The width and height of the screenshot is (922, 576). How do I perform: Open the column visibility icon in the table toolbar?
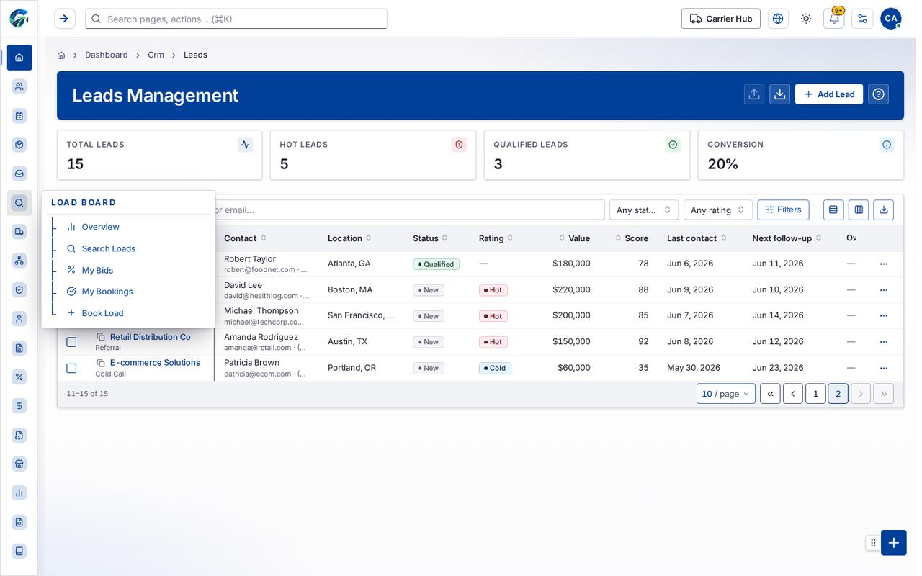click(859, 210)
